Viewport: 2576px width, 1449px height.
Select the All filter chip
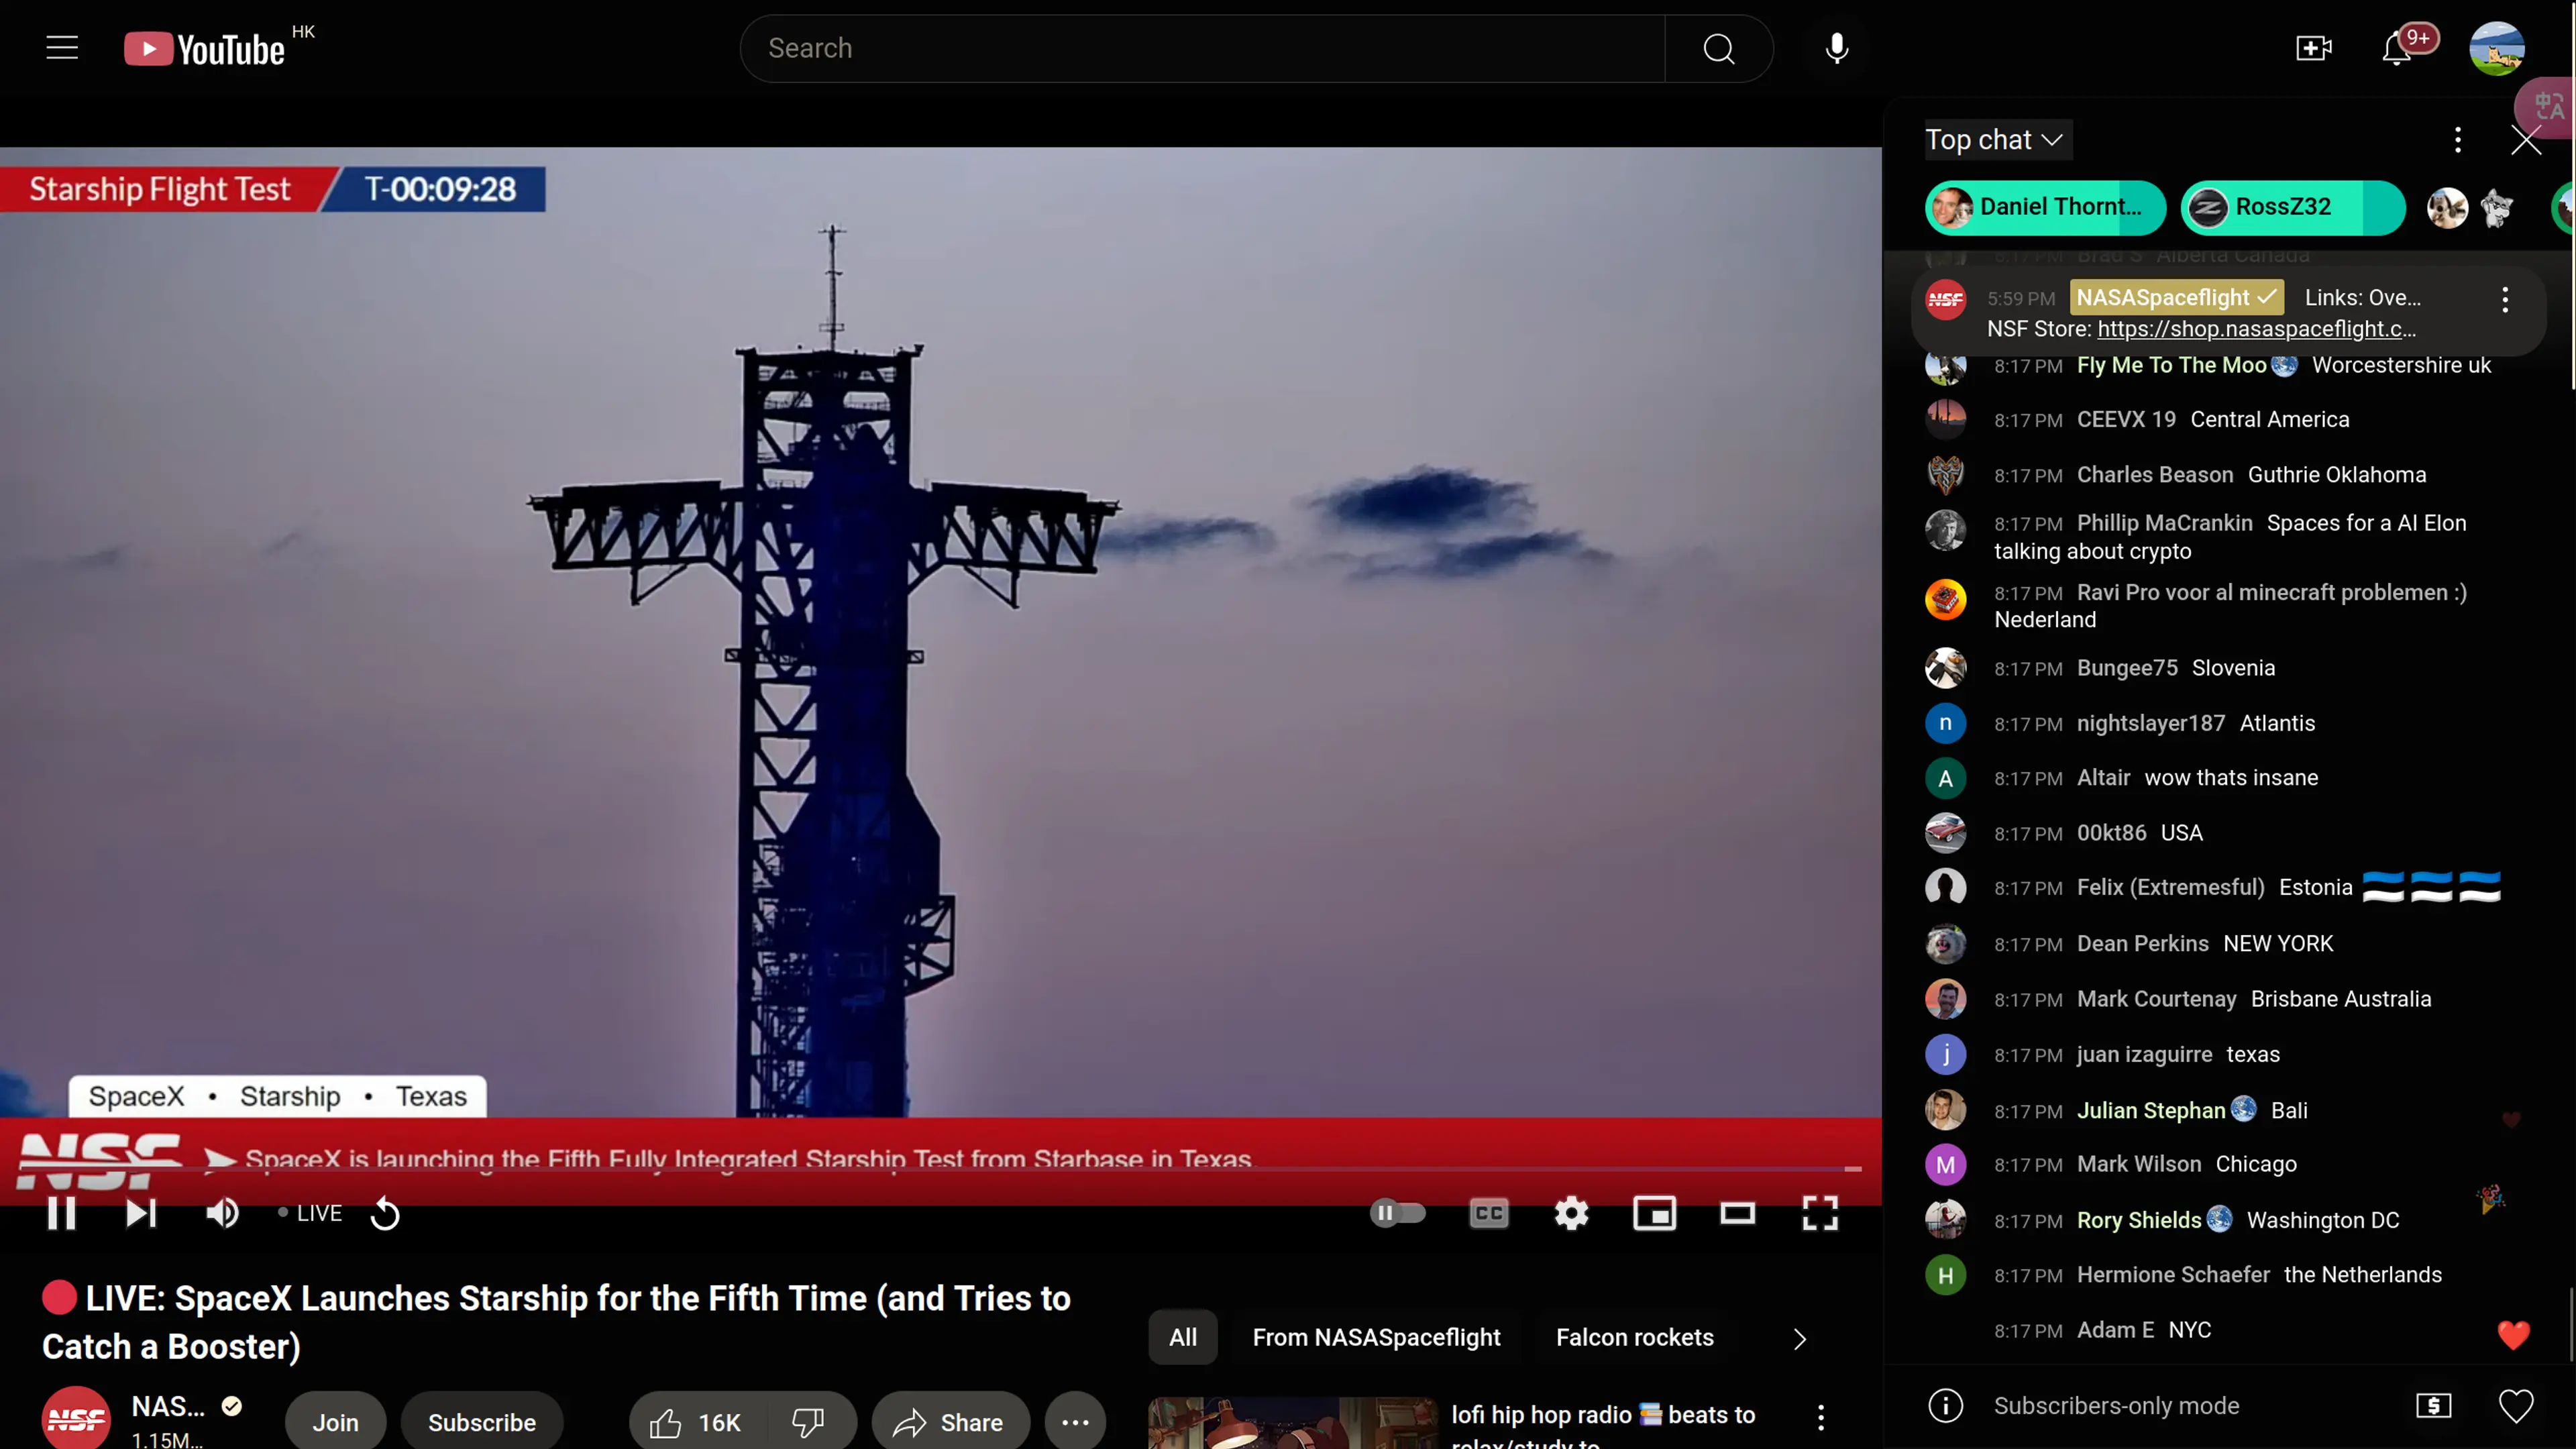[1183, 1337]
